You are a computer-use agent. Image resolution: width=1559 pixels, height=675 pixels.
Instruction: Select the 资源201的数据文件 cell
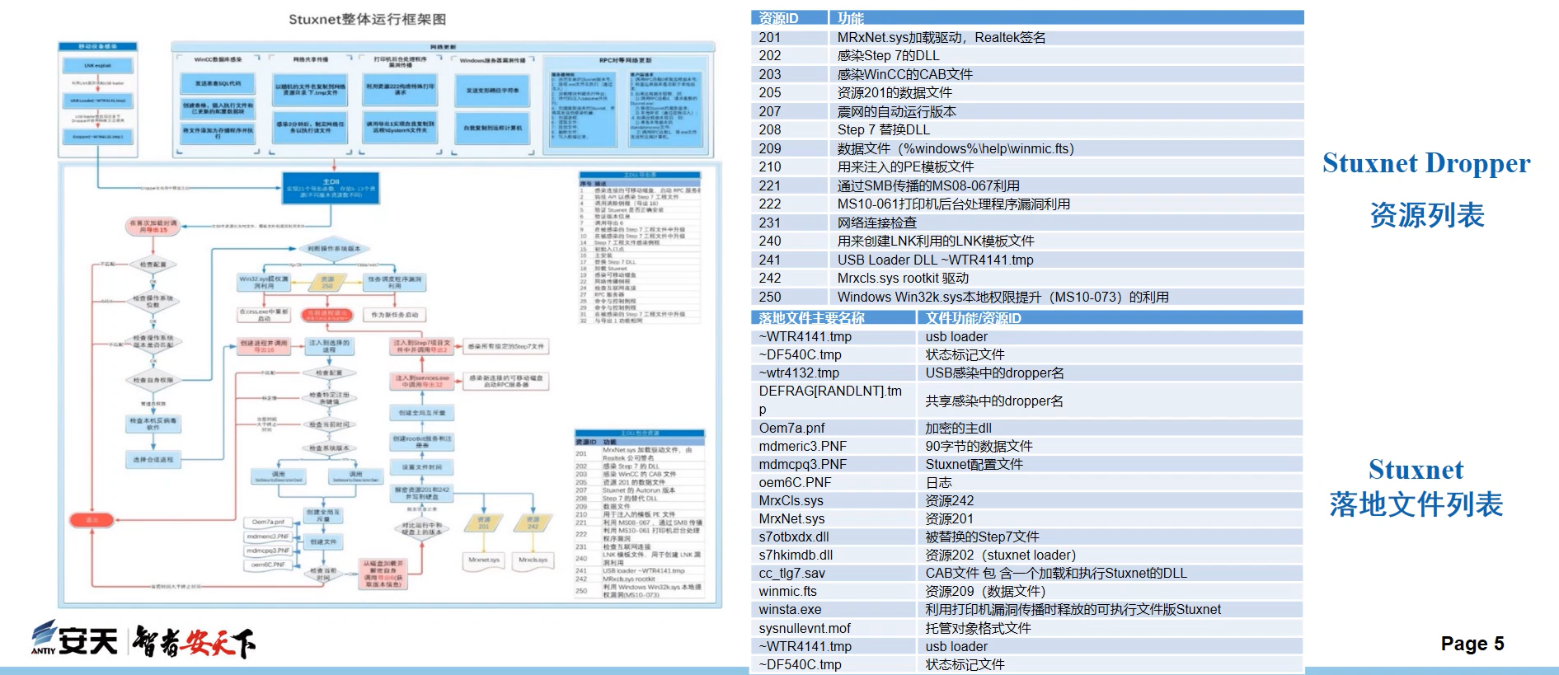[x=1067, y=92]
